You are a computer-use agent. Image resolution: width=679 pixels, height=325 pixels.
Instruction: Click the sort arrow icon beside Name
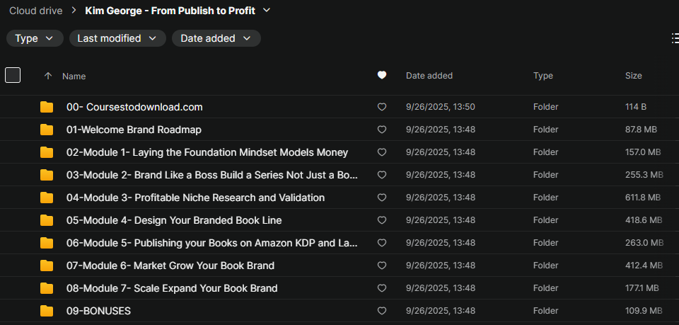pyautogui.click(x=48, y=76)
